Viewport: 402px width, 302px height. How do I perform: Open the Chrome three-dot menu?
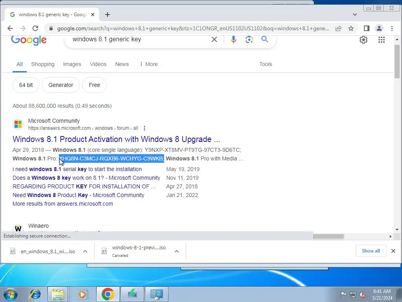click(392, 28)
